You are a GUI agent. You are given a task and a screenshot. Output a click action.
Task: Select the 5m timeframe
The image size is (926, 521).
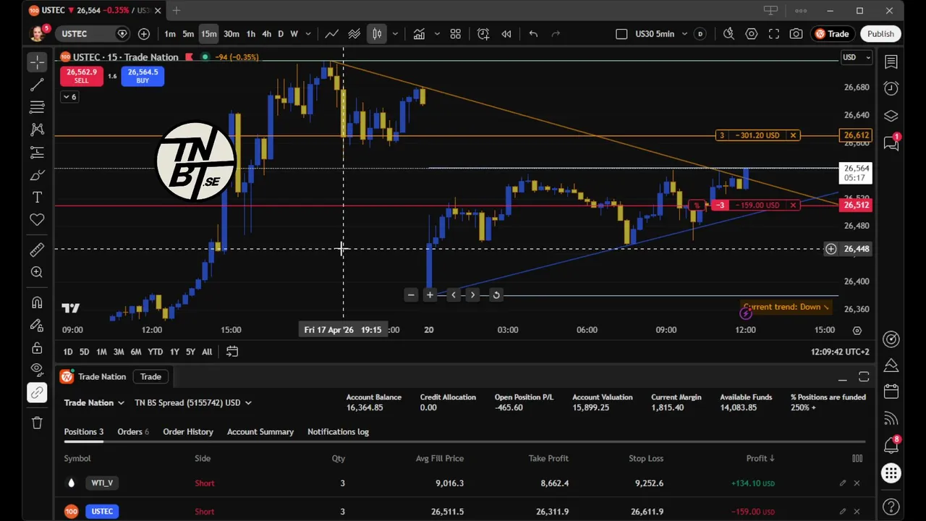coord(188,34)
